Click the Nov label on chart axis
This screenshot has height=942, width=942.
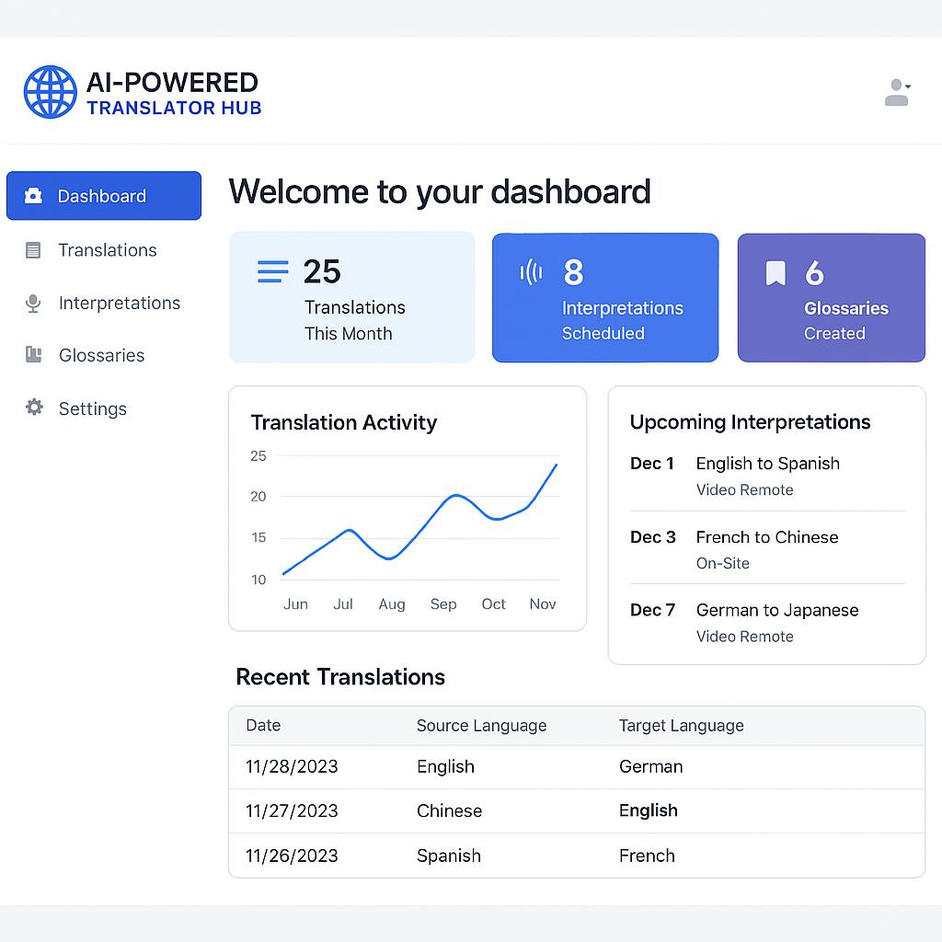point(543,603)
